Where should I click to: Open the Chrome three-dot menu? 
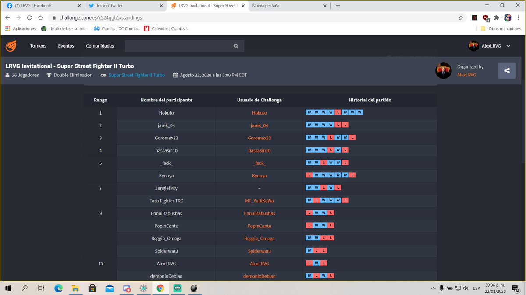pyautogui.click(x=519, y=18)
